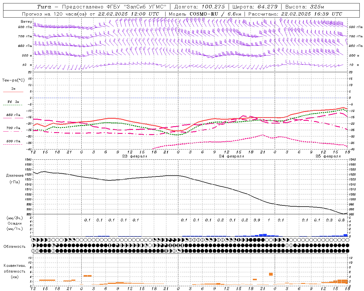Click the "(мм/1ч.)" precipitation unit label
This screenshot has width=364, height=291.
coord(15,229)
